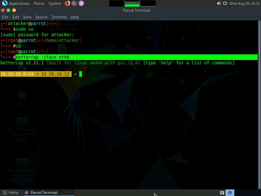Click the 'Parrot Terminal' window title

[137, 10]
